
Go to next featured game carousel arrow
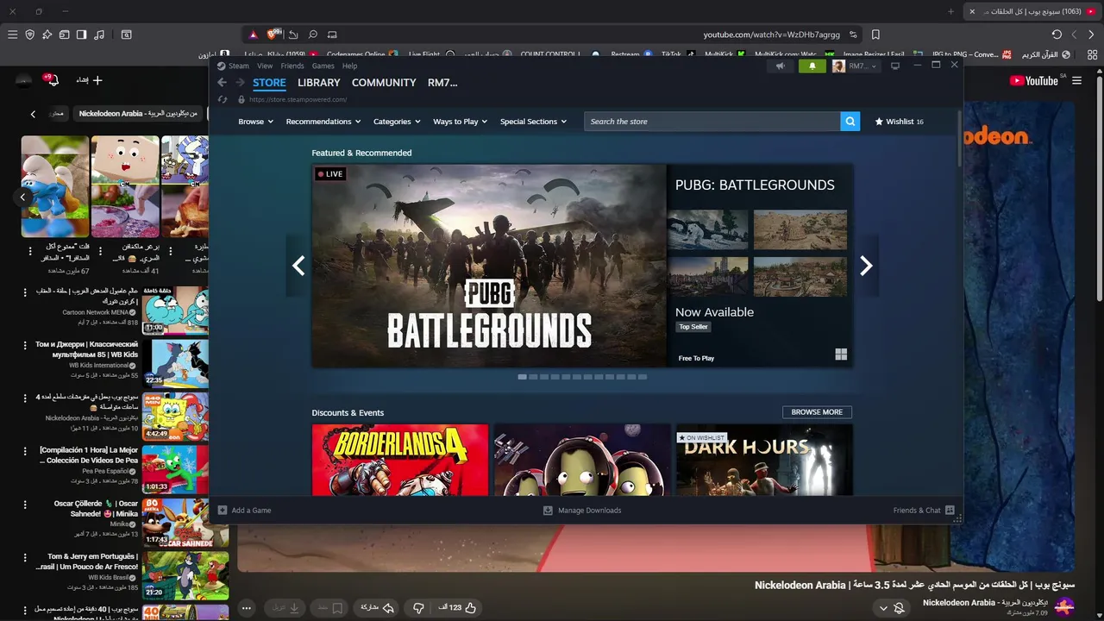click(x=866, y=266)
